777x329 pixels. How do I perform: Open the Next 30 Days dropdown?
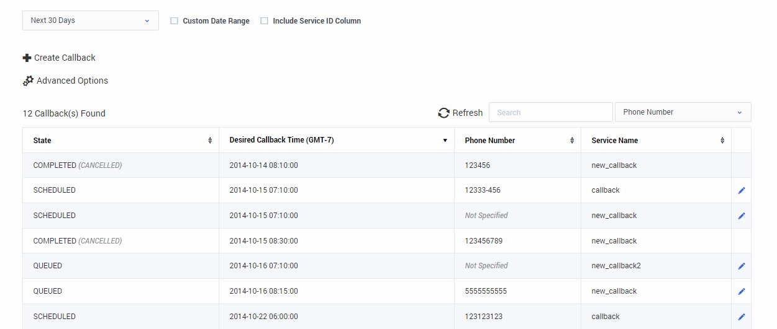coord(91,20)
